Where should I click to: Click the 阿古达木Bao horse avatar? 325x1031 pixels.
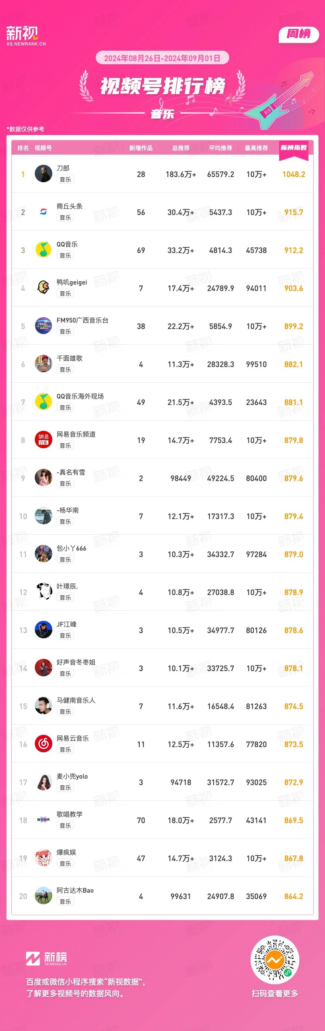(x=43, y=896)
